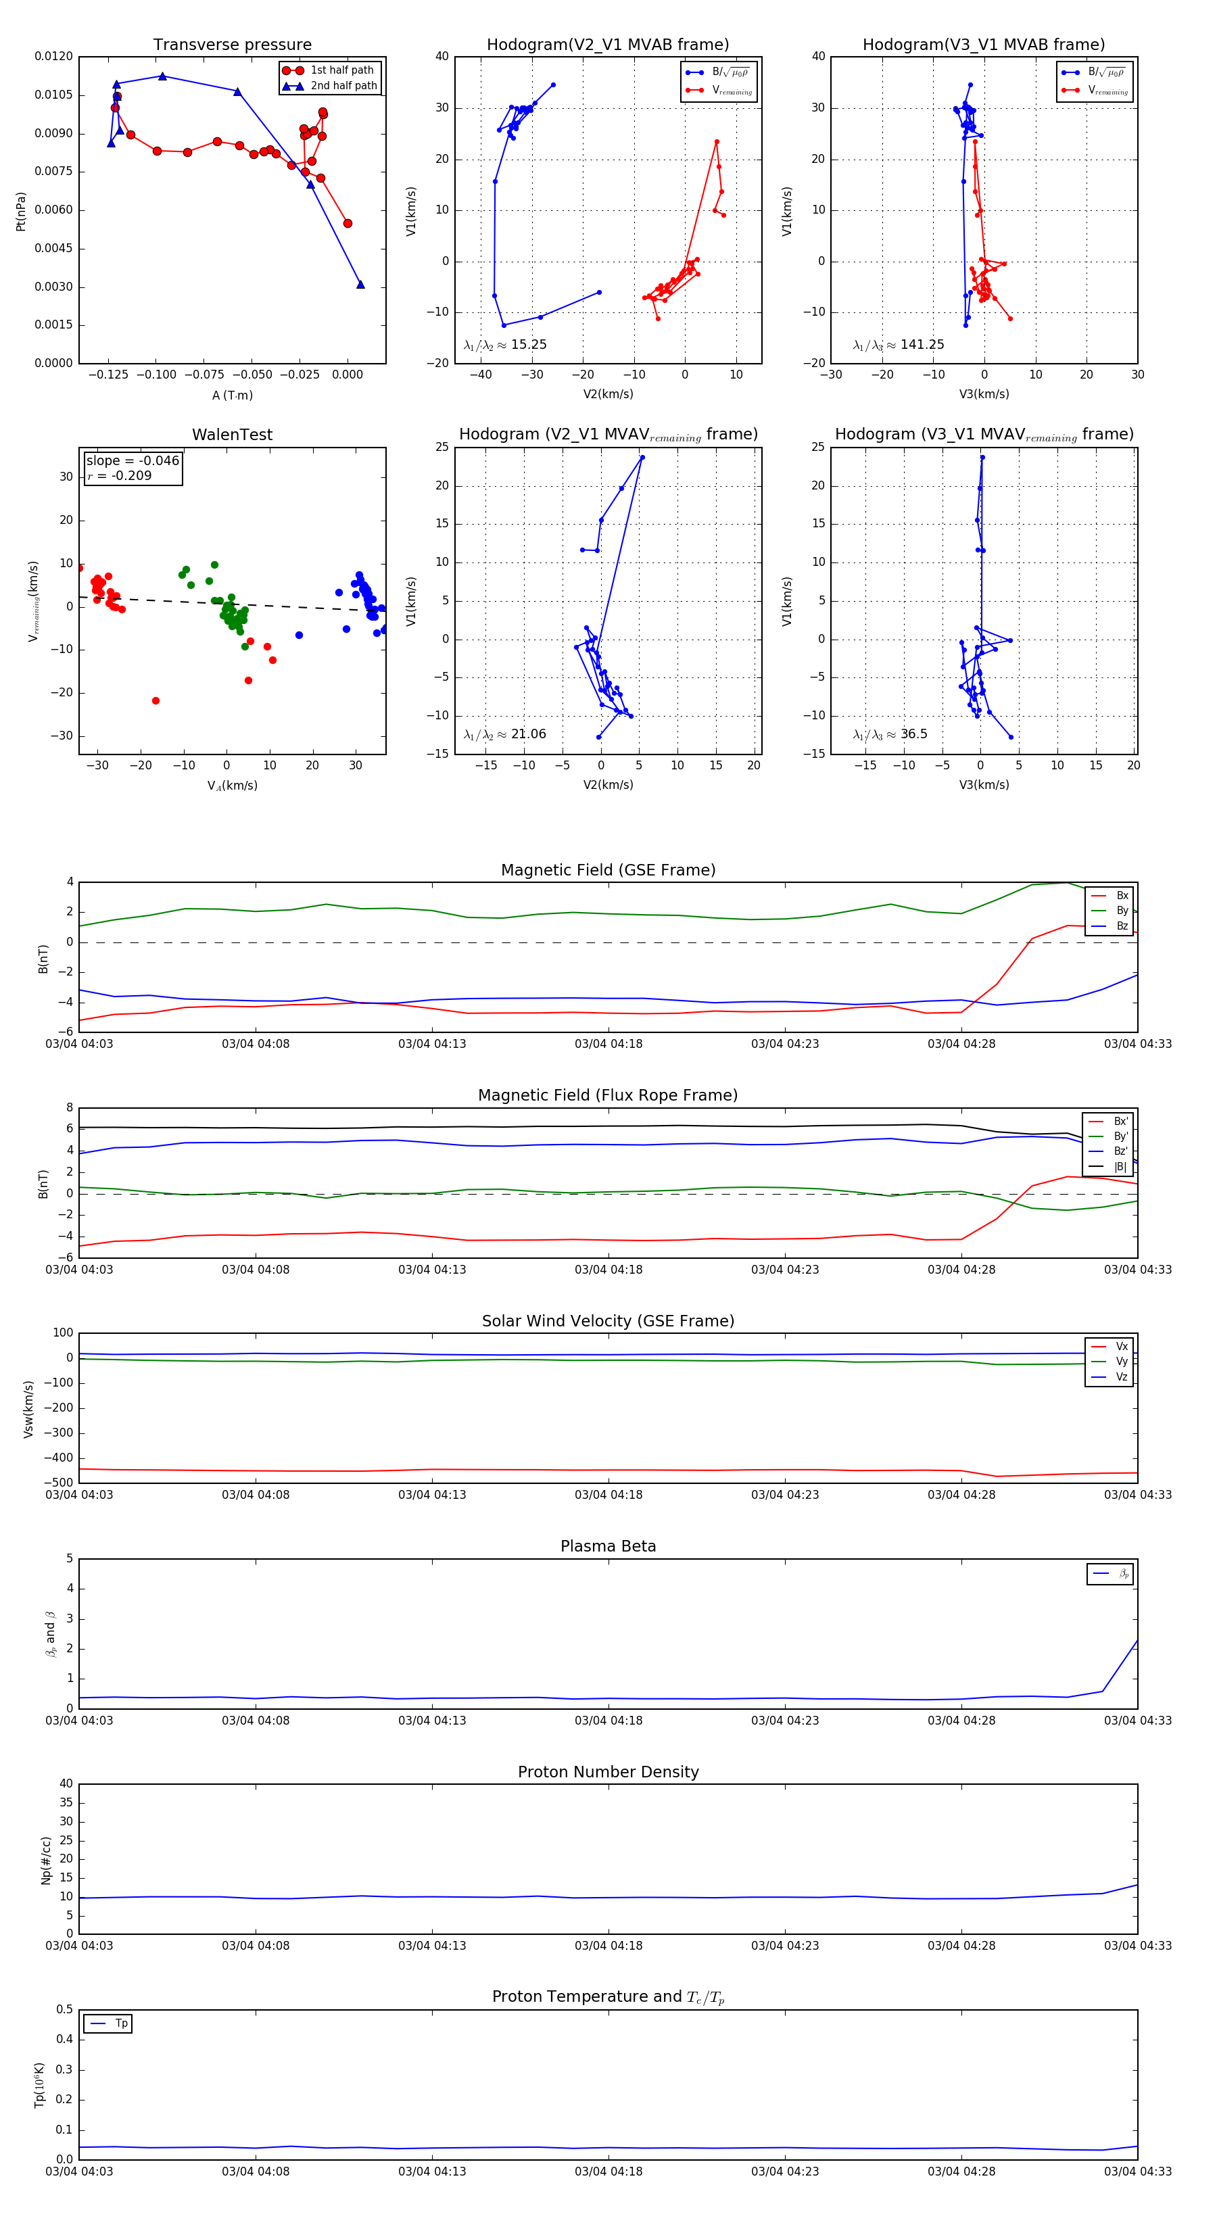Click the "V_A(km/s)" axis label under WalenTest

coord(232,786)
